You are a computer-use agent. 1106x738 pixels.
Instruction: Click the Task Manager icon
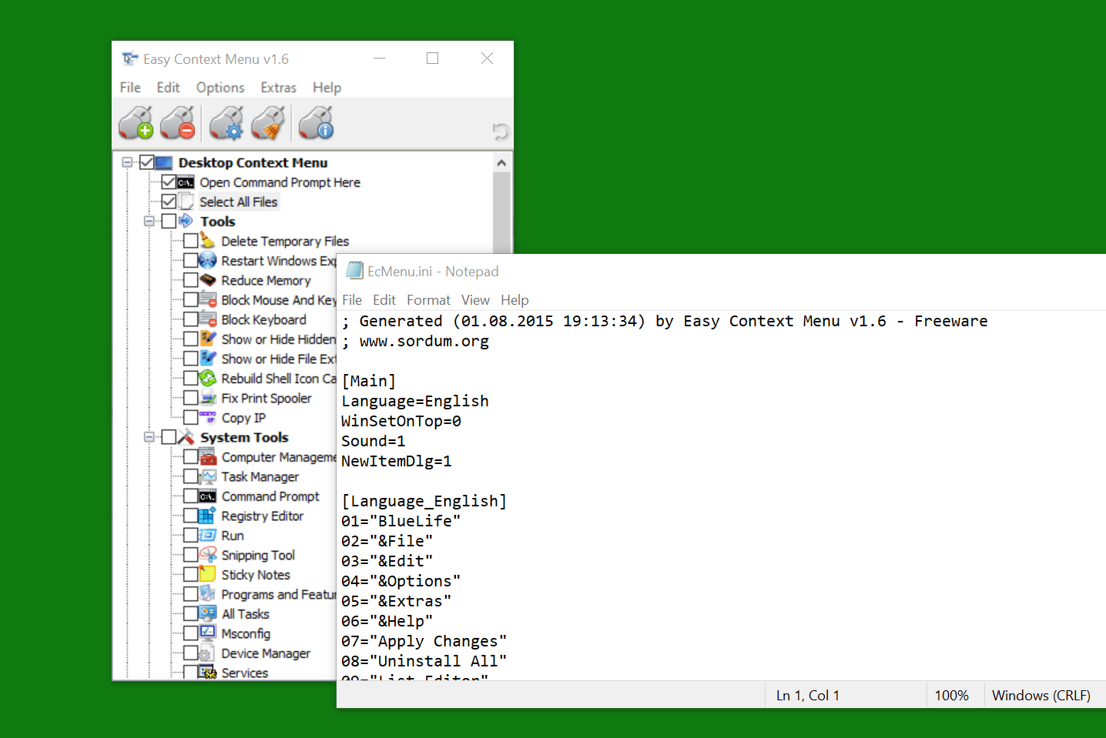[208, 476]
